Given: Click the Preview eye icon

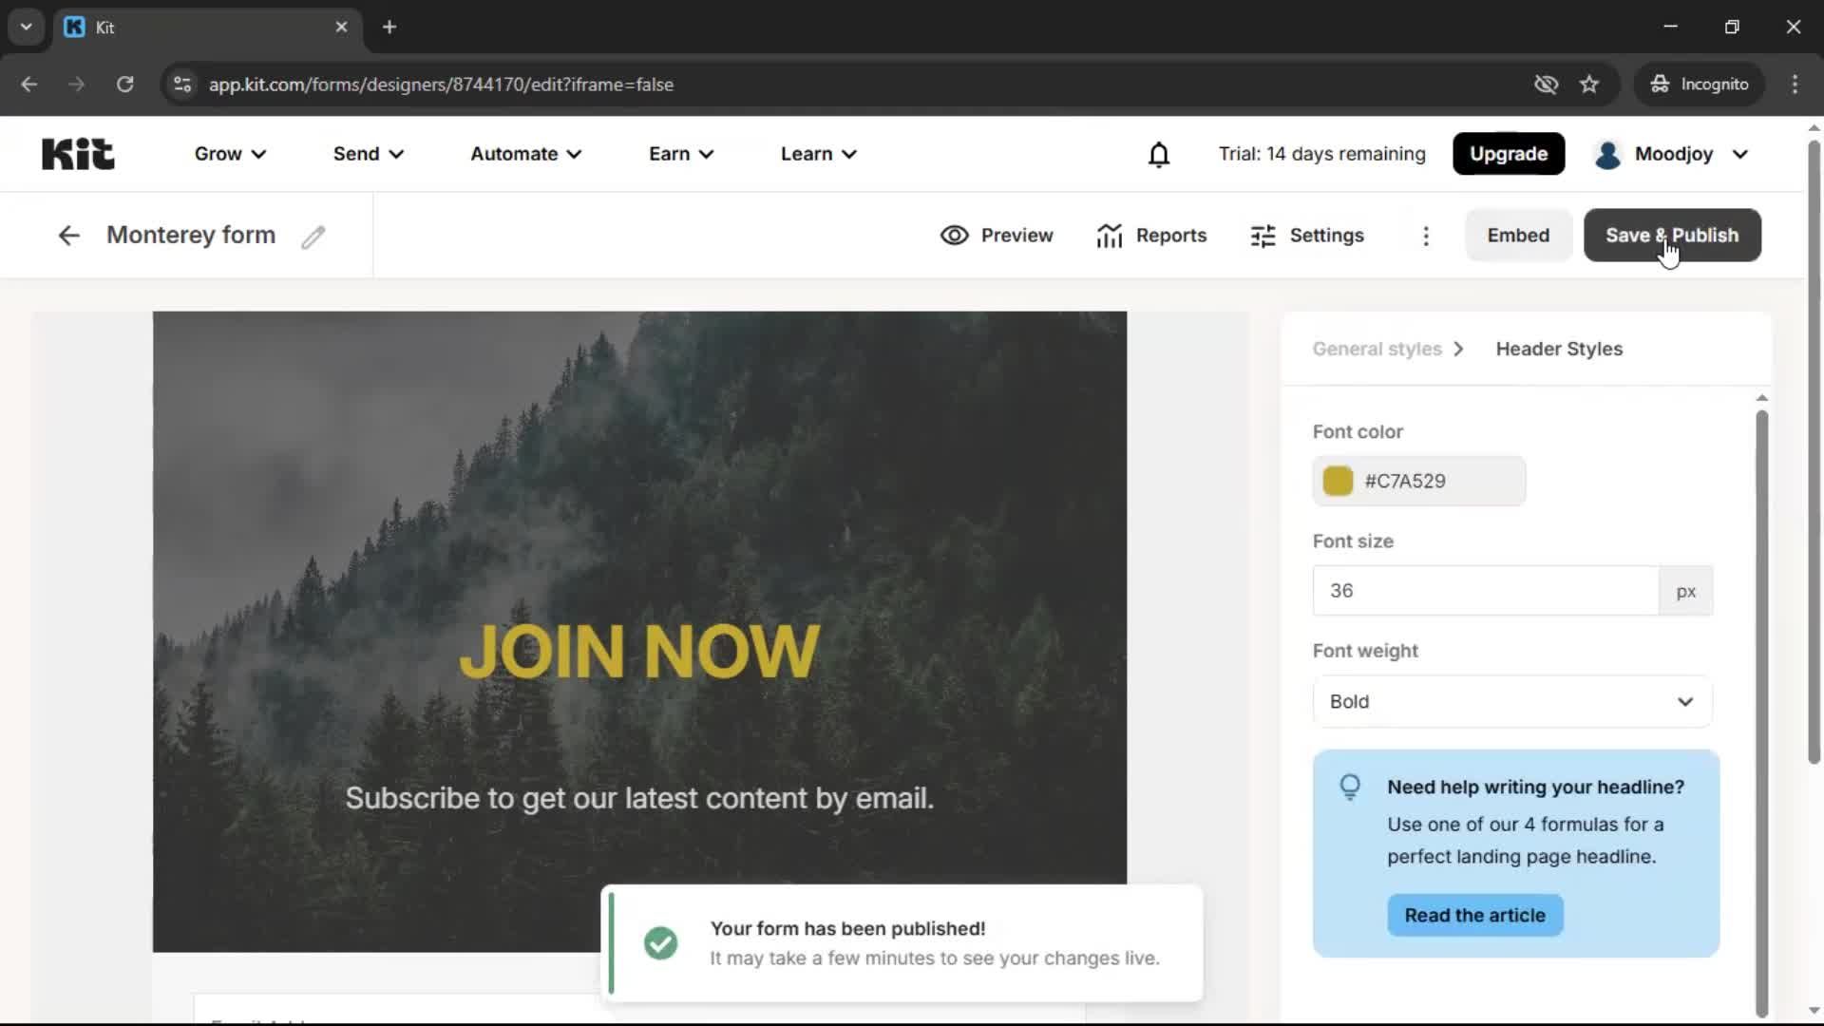Looking at the screenshot, I should pyautogui.click(x=954, y=235).
